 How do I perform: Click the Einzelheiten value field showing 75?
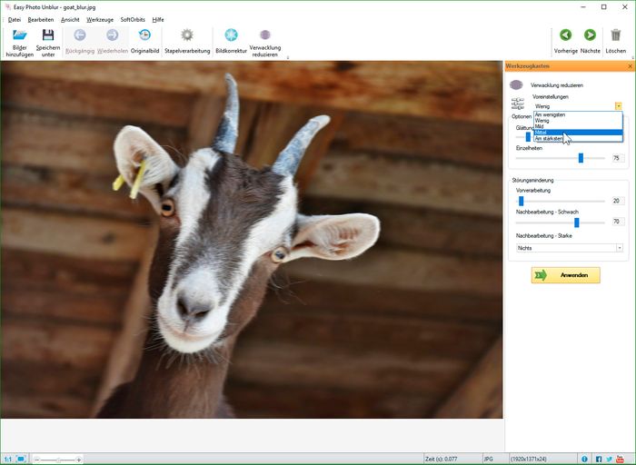pos(617,158)
